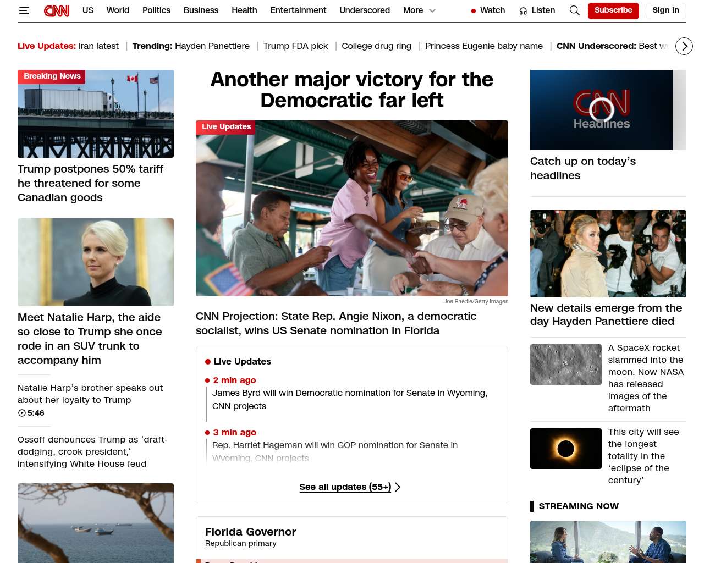The image size is (704, 563).
Task: Click the Joe Raedle/Getty Images credit
Action: (x=476, y=301)
